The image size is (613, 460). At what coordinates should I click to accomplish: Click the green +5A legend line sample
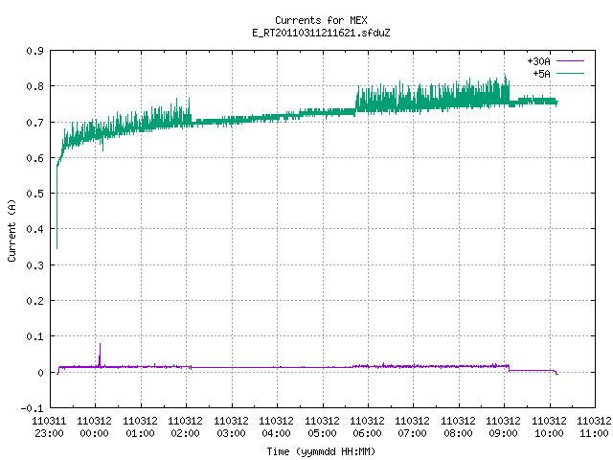coord(570,73)
